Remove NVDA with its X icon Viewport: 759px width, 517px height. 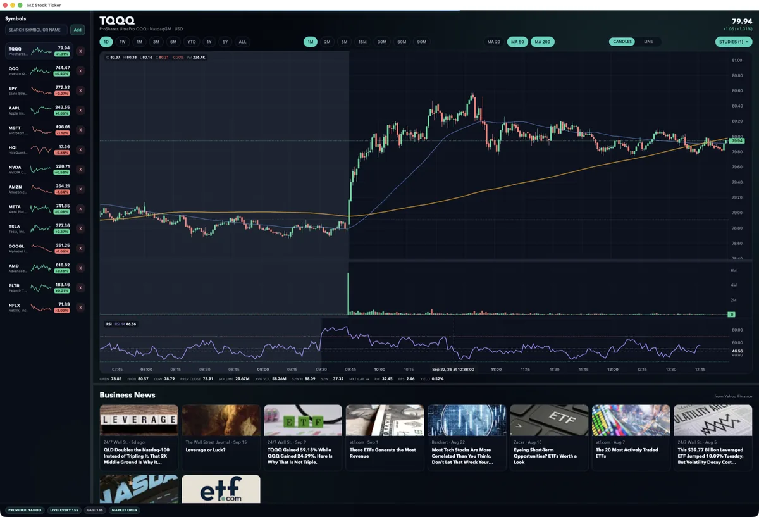point(80,169)
